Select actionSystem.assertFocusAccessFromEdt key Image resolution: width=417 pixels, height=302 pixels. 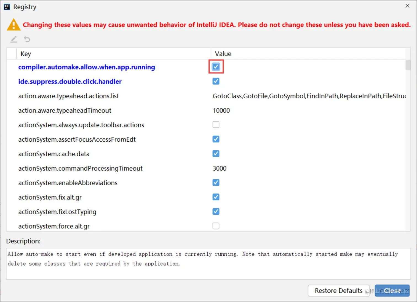(77, 139)
